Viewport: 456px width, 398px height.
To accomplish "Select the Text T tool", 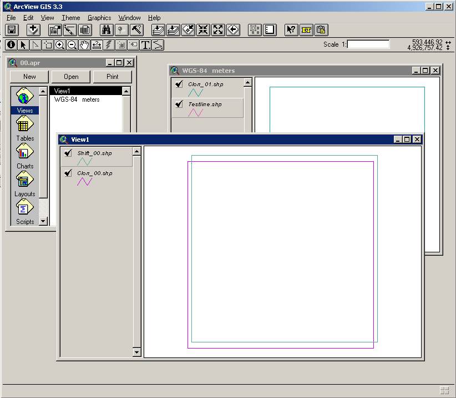I will pyautogui.click(x=145, y=45).
